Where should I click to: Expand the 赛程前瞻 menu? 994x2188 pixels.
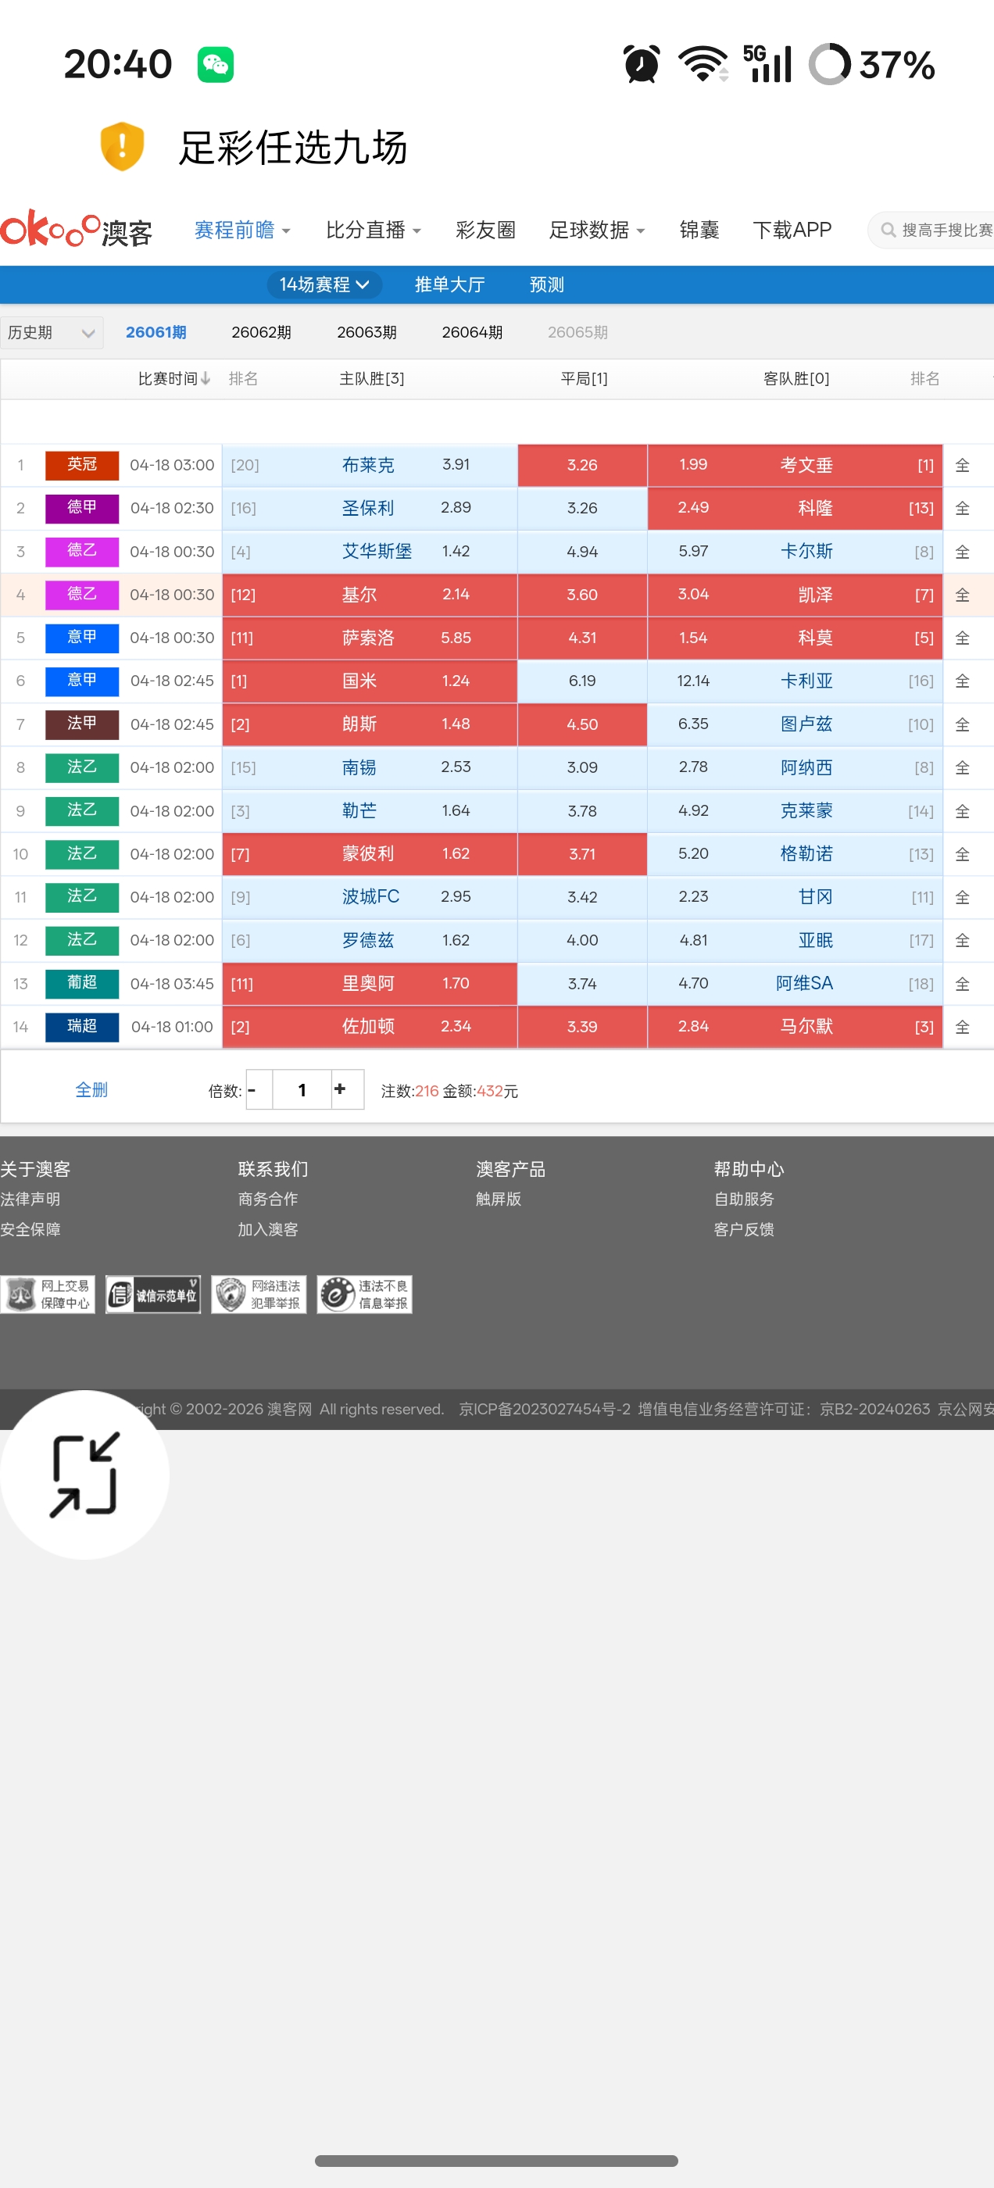point(242,231)
